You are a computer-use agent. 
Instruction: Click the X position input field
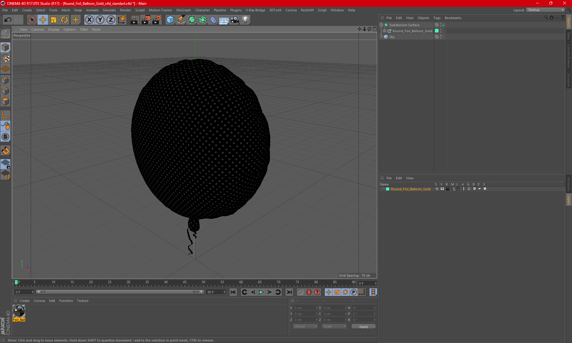coord(306,308)
